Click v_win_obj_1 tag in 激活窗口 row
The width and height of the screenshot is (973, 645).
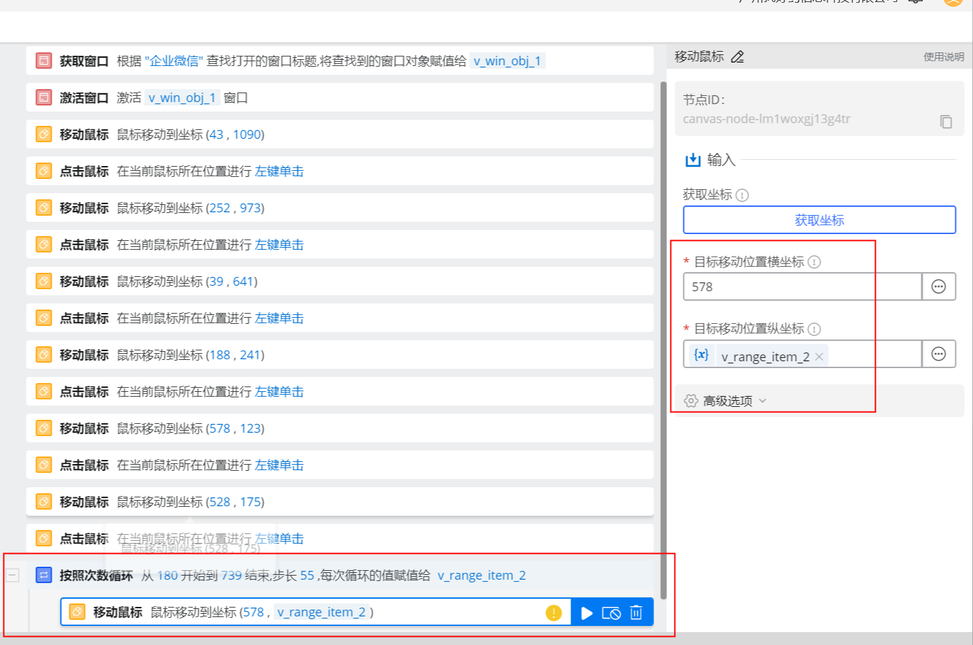pos(182,97)
